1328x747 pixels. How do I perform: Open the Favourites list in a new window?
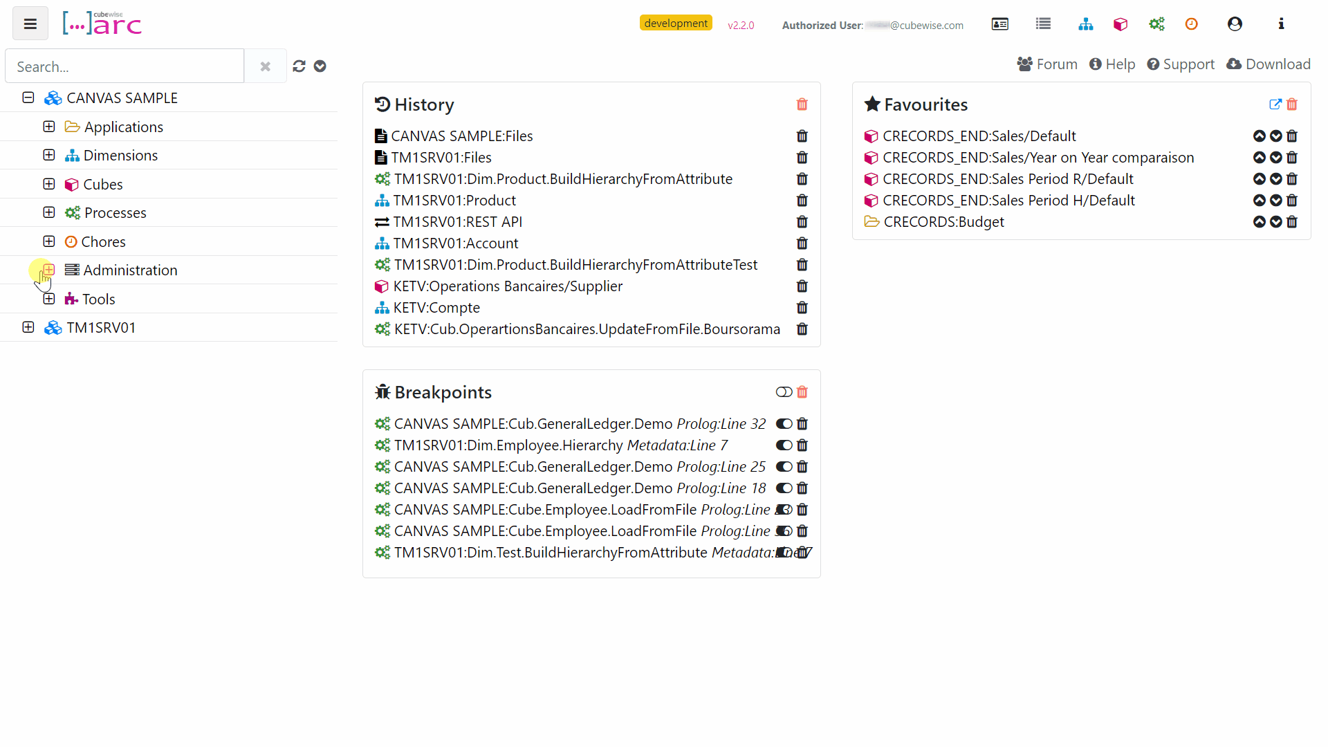1276,104
